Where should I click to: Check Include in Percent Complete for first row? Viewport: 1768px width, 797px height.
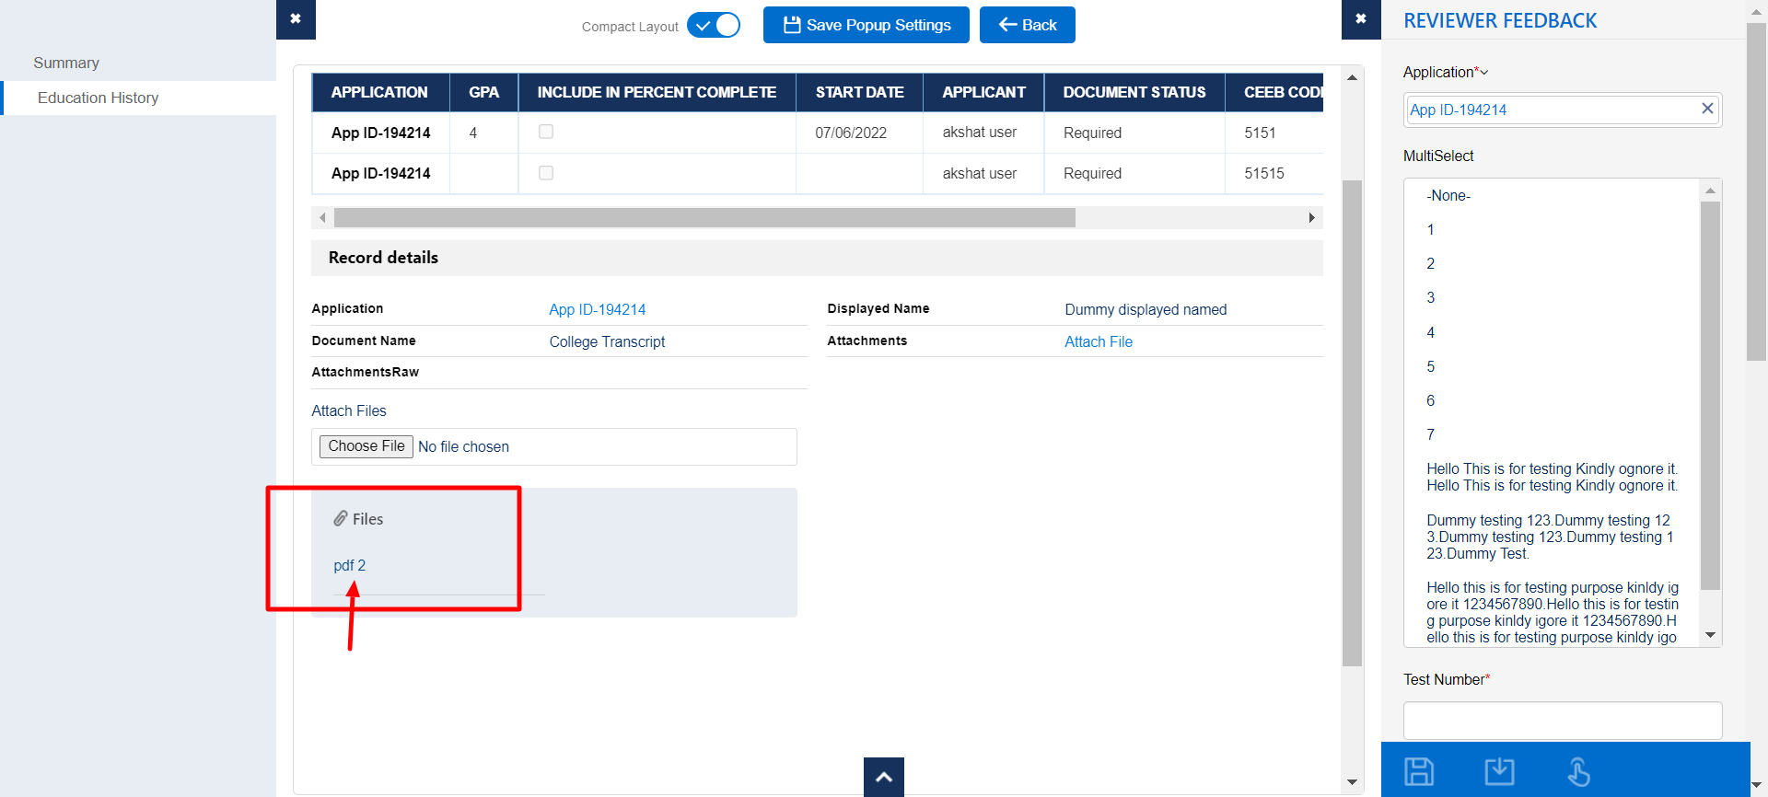pos(546,132)
